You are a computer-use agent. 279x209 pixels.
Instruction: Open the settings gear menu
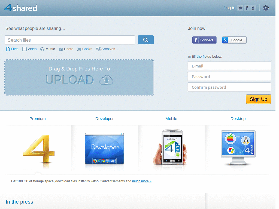266,8
